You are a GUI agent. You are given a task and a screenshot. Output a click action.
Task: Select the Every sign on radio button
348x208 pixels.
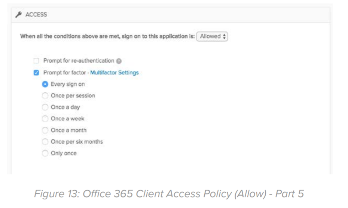pyautogui.click(x=45, y=84)
